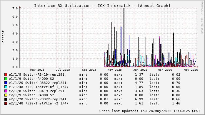Click the last value 0.70
Image resolution: width=205 pixels, height=115 pixels.
tap(176, 83)
